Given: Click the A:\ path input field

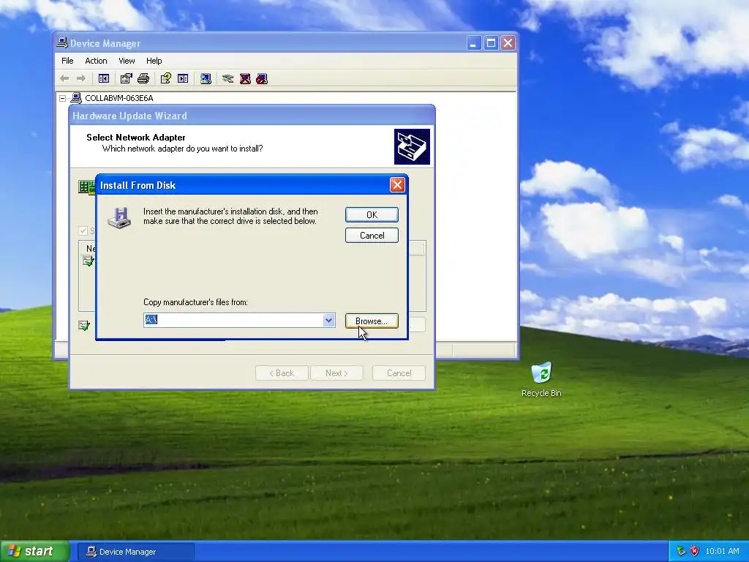Looking at the screenshot, I should (x=233, y=321).
